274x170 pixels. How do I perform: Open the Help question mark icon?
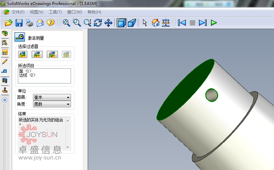tap(50, 23)
